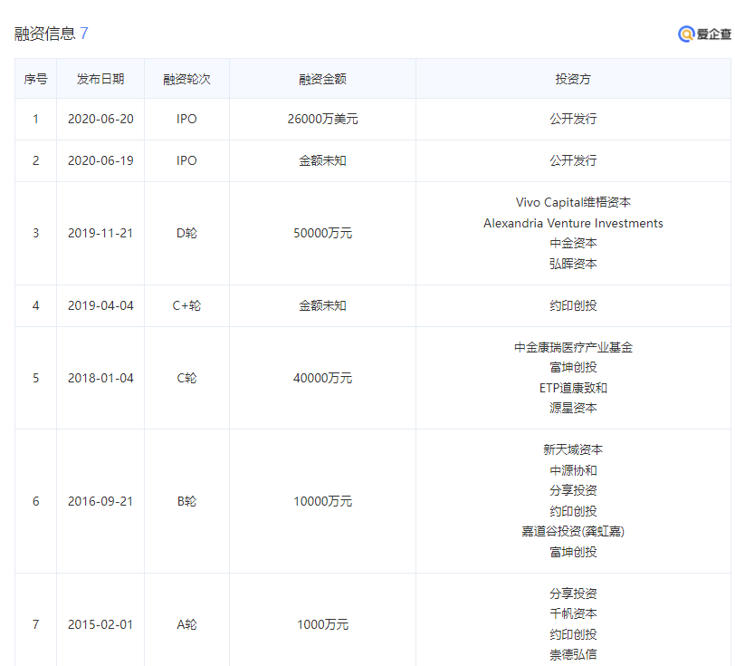
Task: Click investor 中金康瑞医疗产业基金
Action: pyautogui.click(x=573, y=347)
